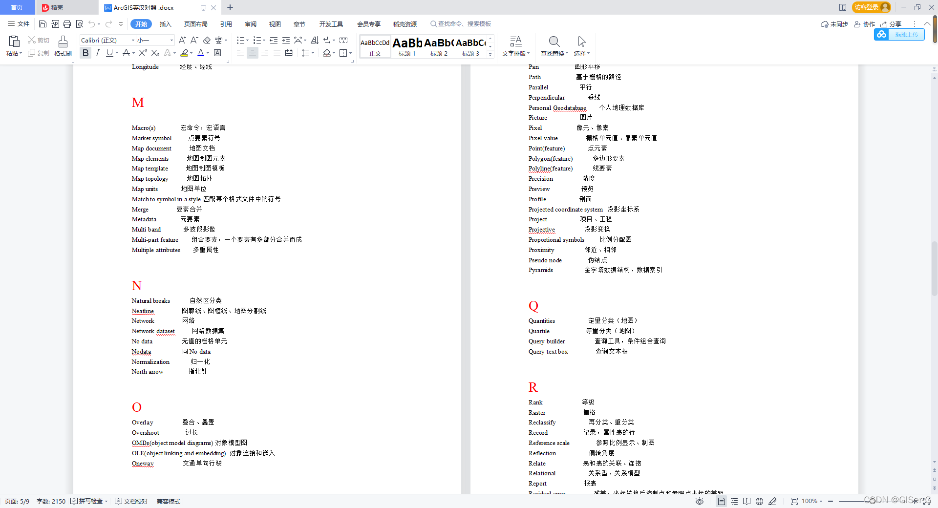
Task: Switch to the 审阅 (Review) tab
Action: [251, 24]
